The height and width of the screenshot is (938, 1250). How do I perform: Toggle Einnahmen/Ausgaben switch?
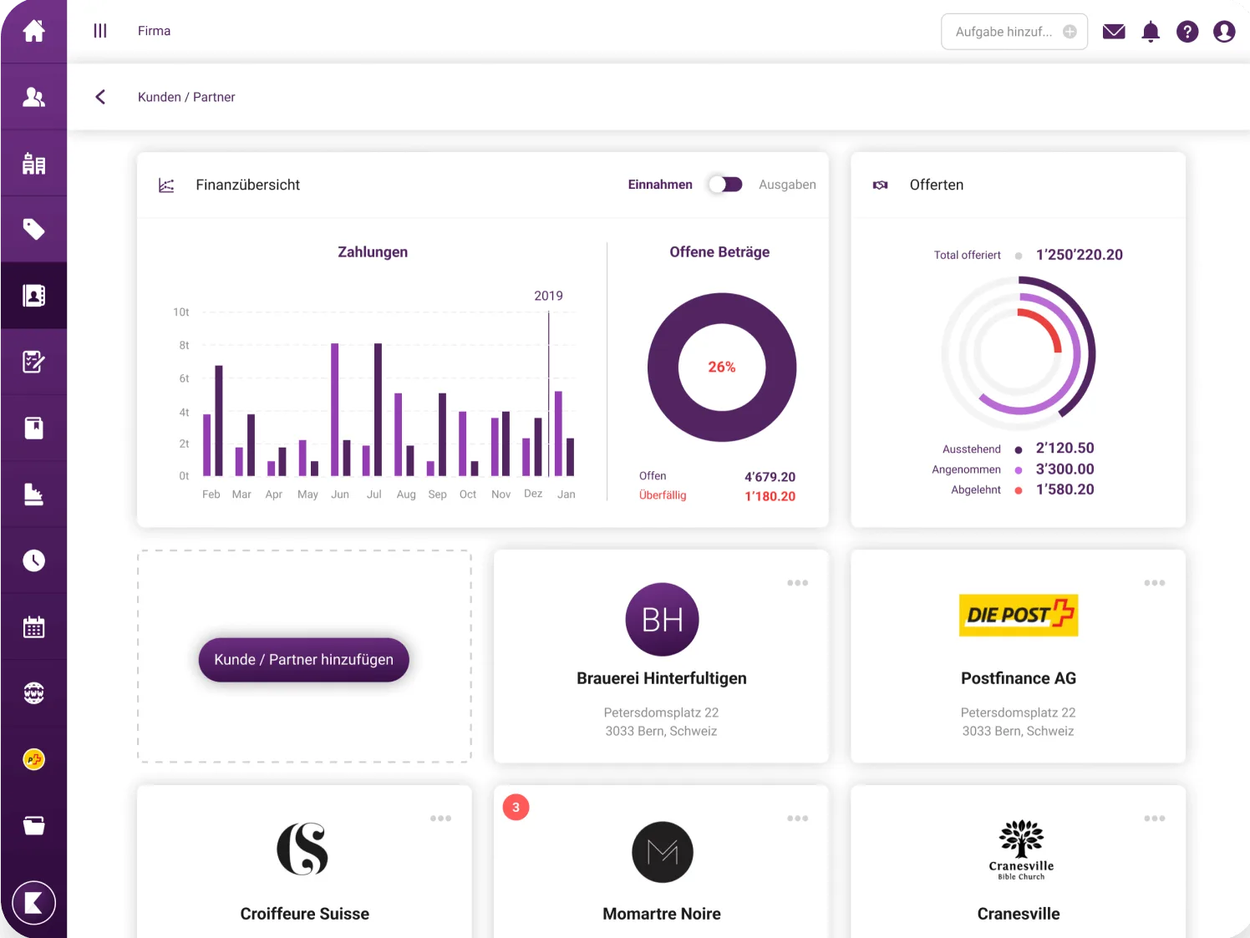(x=725, y=185)
